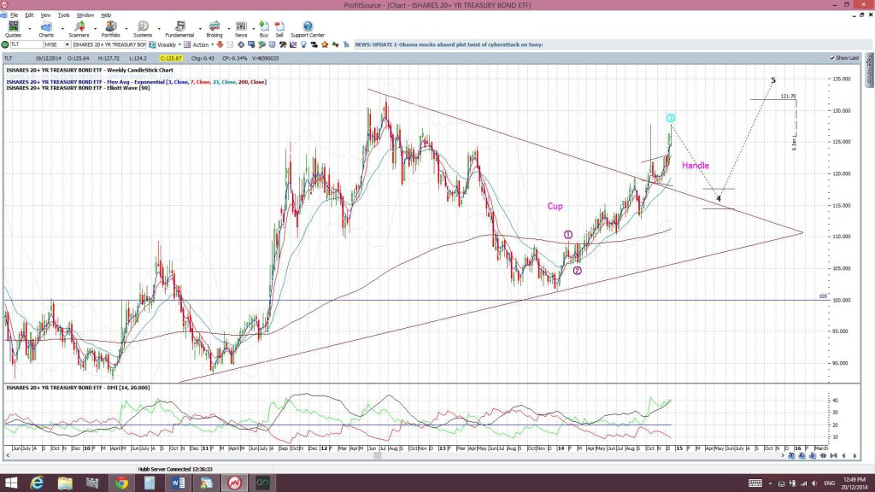Screen dimensions: 875x492
Task: Click the compress arrows icon at chart bottom
Action: click(834, 456)
